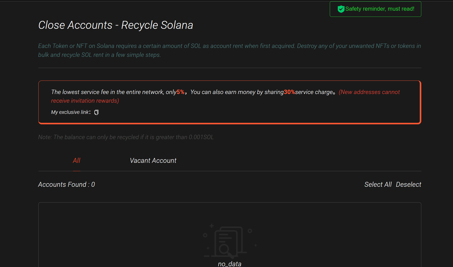Click the 5% service fee text

click(x=180, y=92)
